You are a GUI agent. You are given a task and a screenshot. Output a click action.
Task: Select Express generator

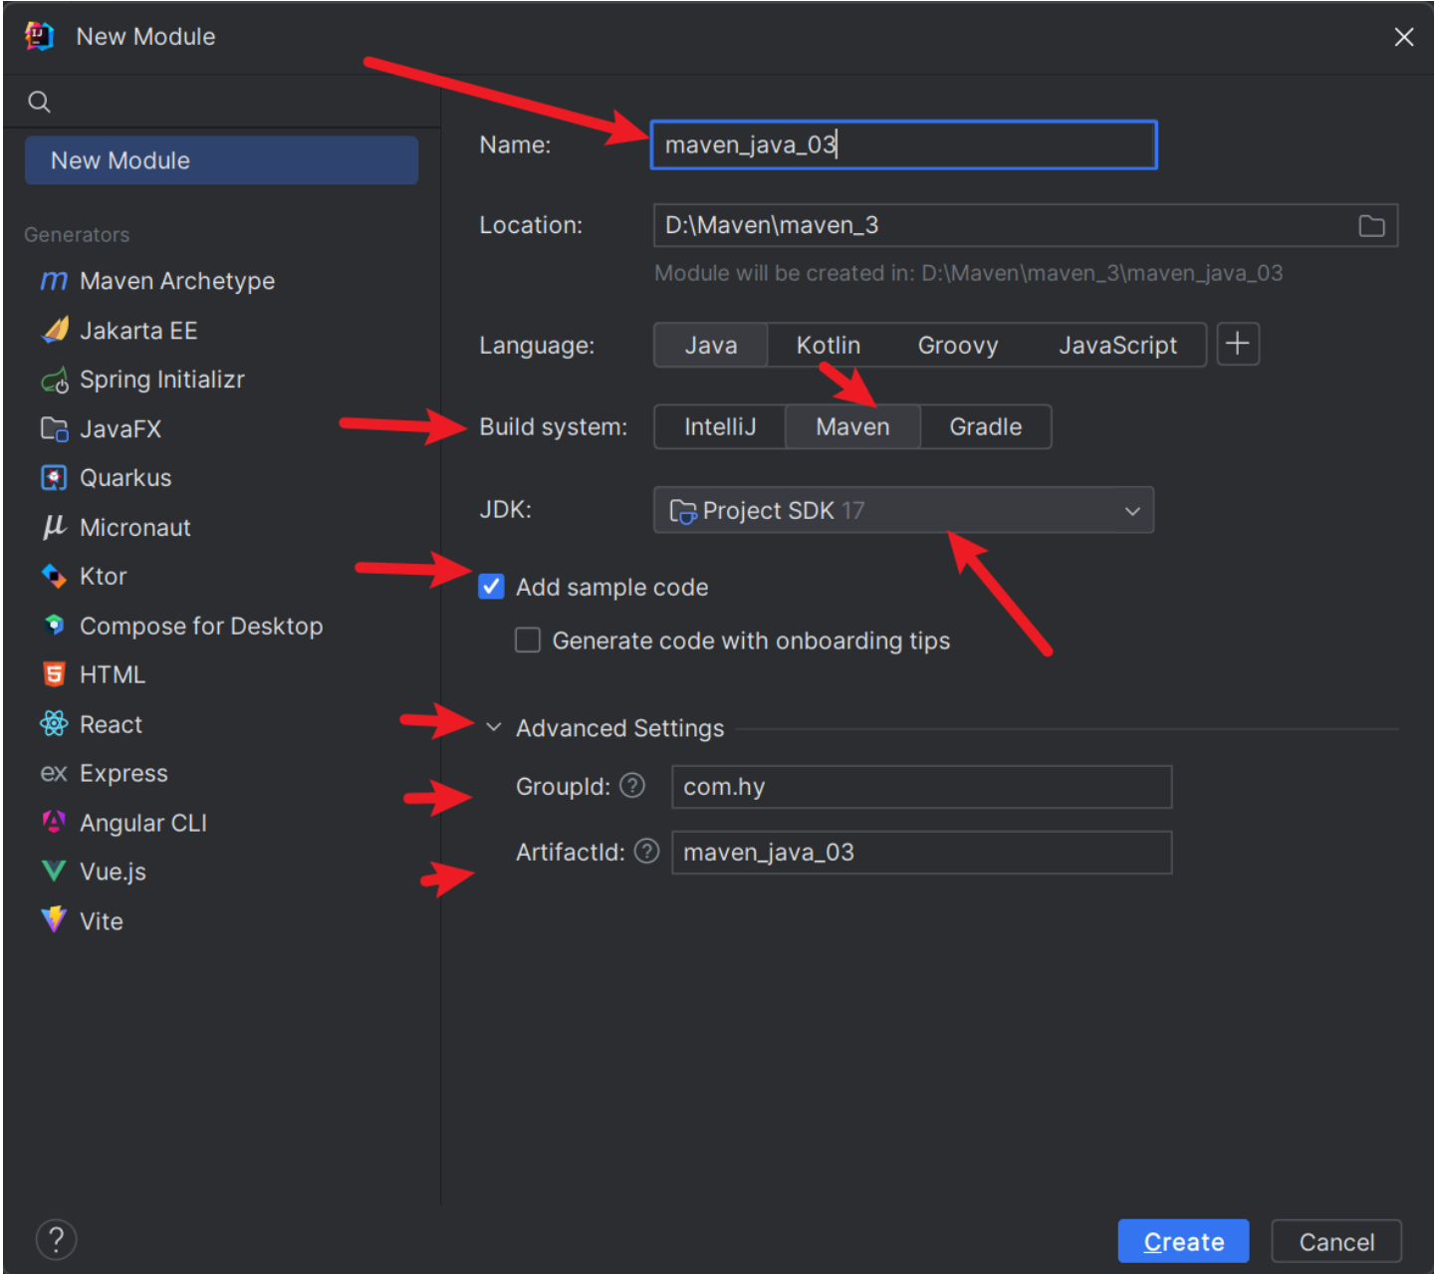pyautogui.click(x=123, y=773)
